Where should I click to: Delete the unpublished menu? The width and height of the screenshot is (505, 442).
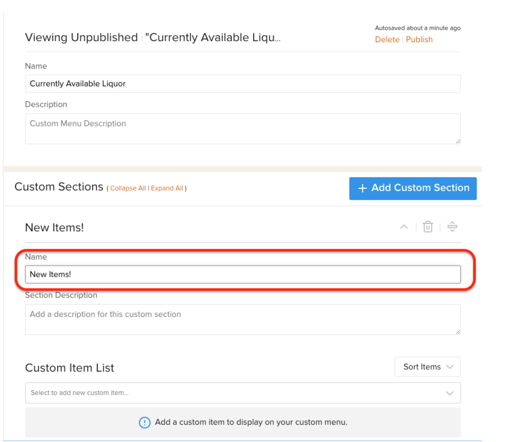(387, 40)
